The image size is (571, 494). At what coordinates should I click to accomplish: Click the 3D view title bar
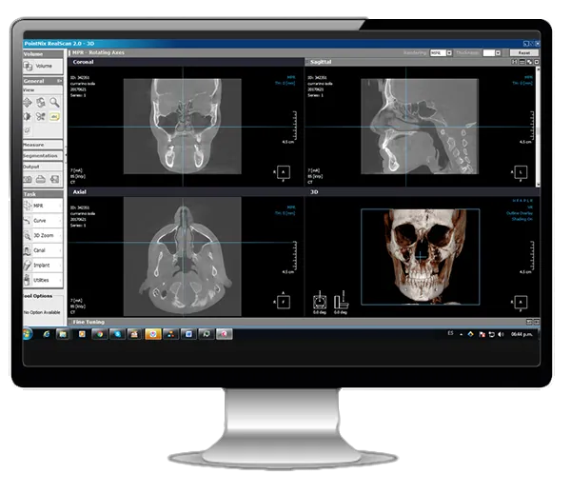pyautogui.click(x=423, y=192)
